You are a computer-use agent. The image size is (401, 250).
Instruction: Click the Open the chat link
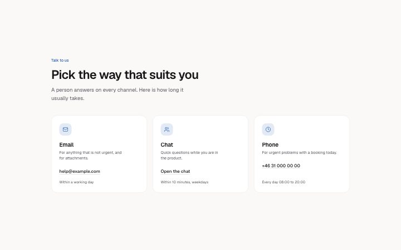175,172
